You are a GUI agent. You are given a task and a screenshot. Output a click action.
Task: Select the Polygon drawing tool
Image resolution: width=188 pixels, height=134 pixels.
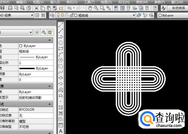[x=61, y=42]
